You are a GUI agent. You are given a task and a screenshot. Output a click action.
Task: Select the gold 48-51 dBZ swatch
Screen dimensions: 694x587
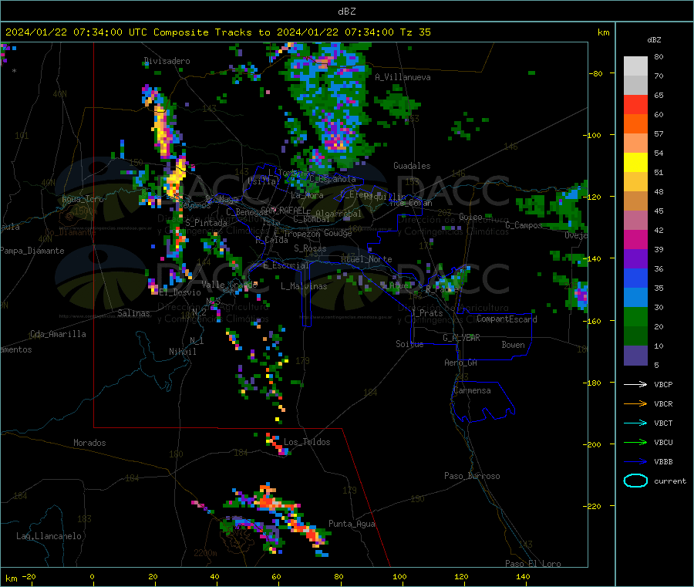pos(635,182)
